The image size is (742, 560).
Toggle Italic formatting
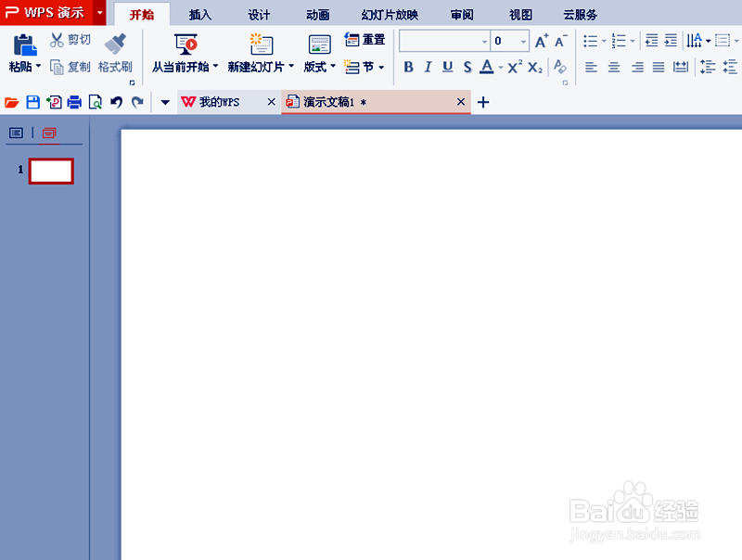tap(428, 67)
